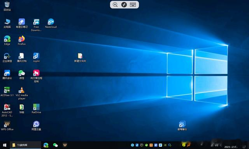Click the orange square icon in the system tray
249x149 pixels.
pyautogui.click(x=151, y=145)
